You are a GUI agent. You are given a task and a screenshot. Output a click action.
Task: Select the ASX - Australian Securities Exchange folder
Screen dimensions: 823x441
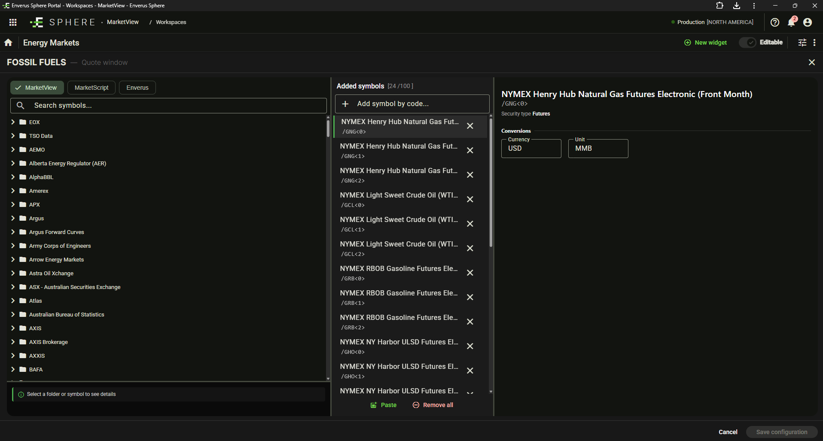[75, 287]
